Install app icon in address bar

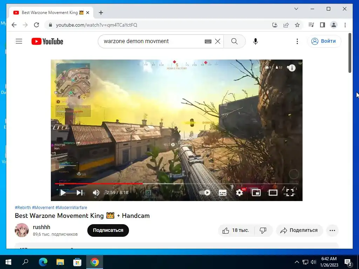tap(275, 25)
